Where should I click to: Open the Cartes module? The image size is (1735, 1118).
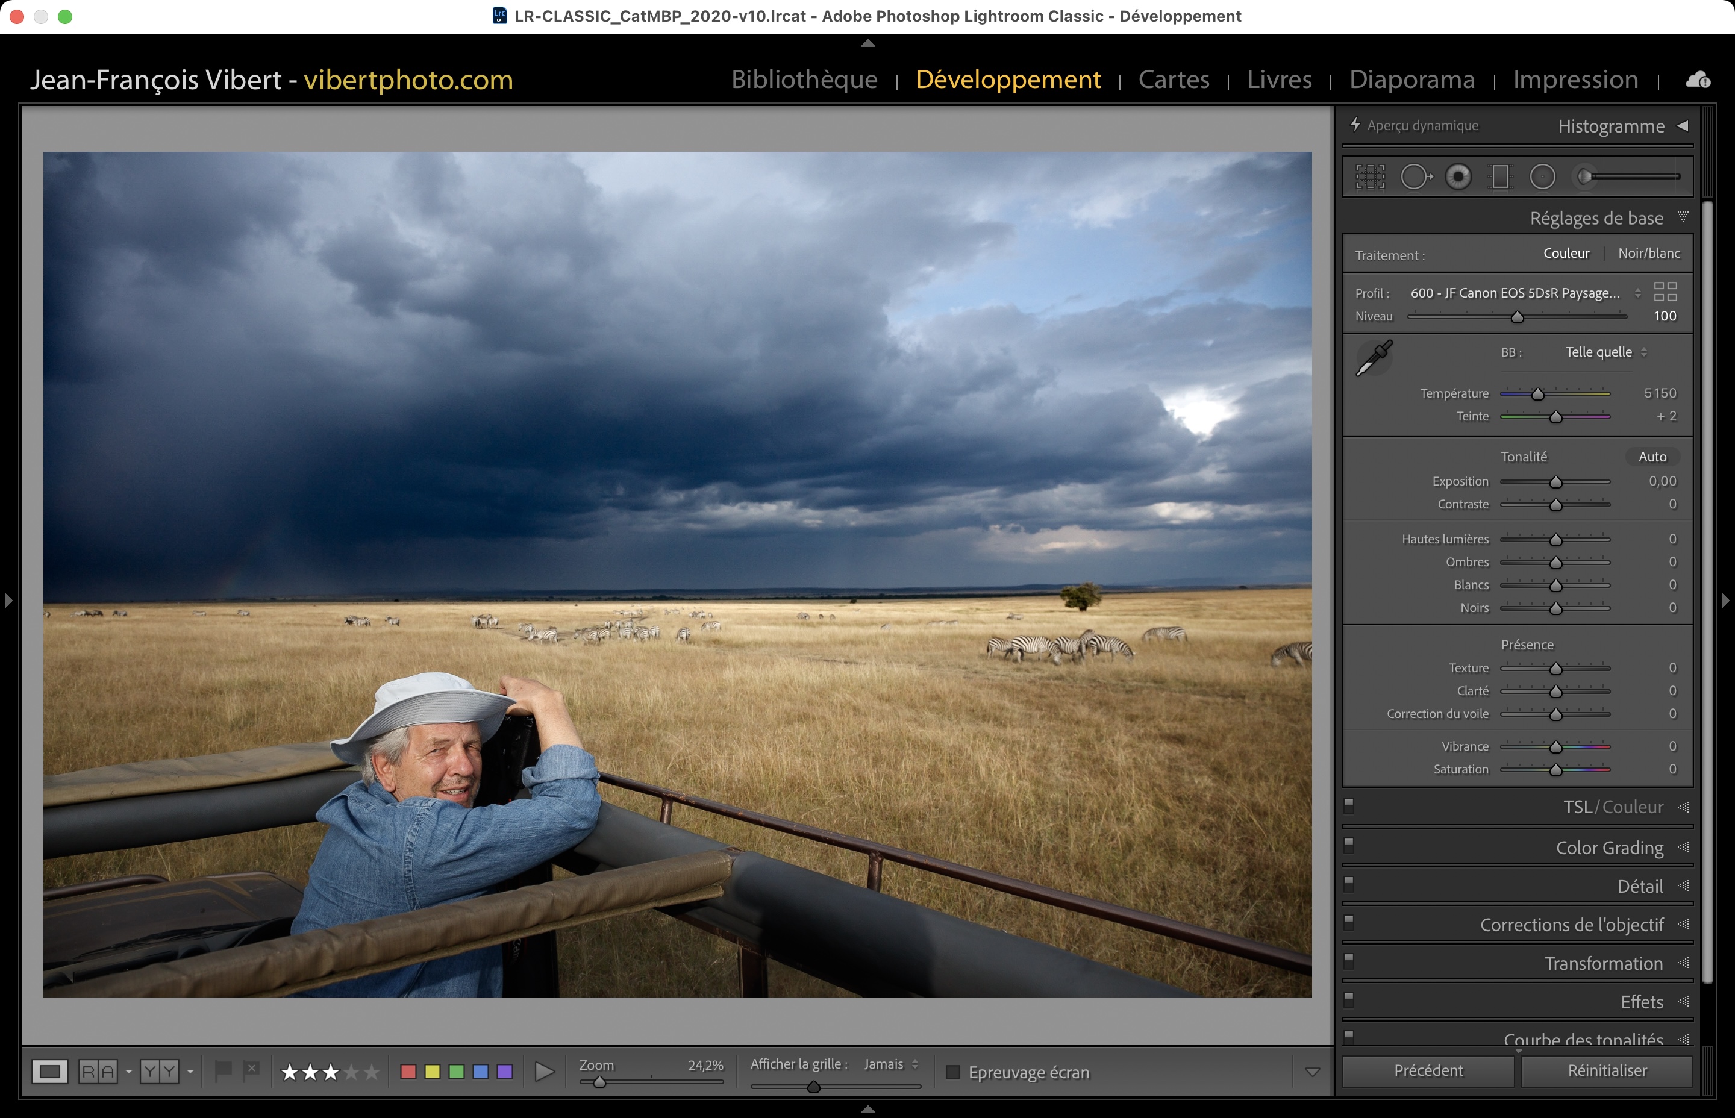[1174, 79]
